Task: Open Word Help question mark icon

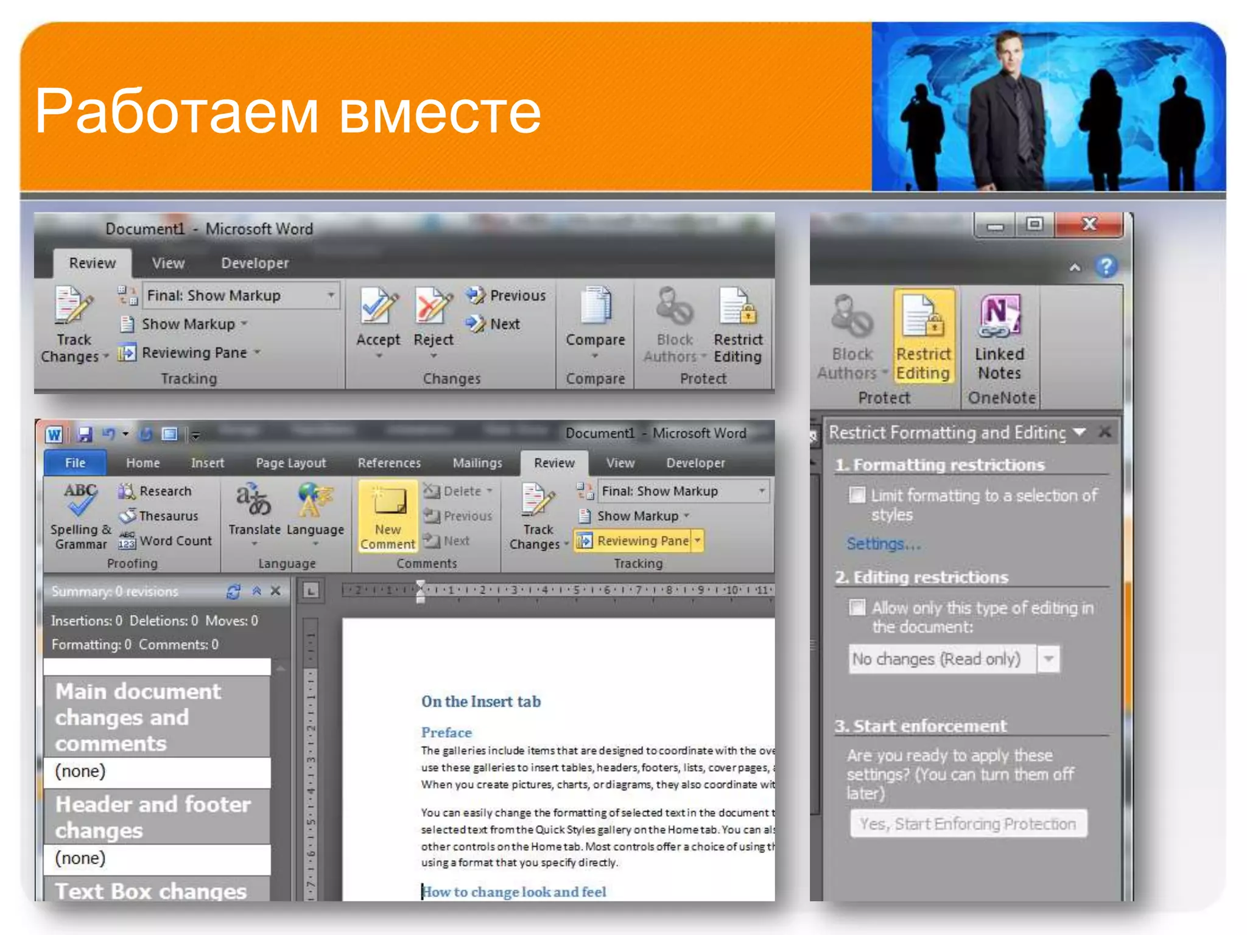Action: point(1106,267)
